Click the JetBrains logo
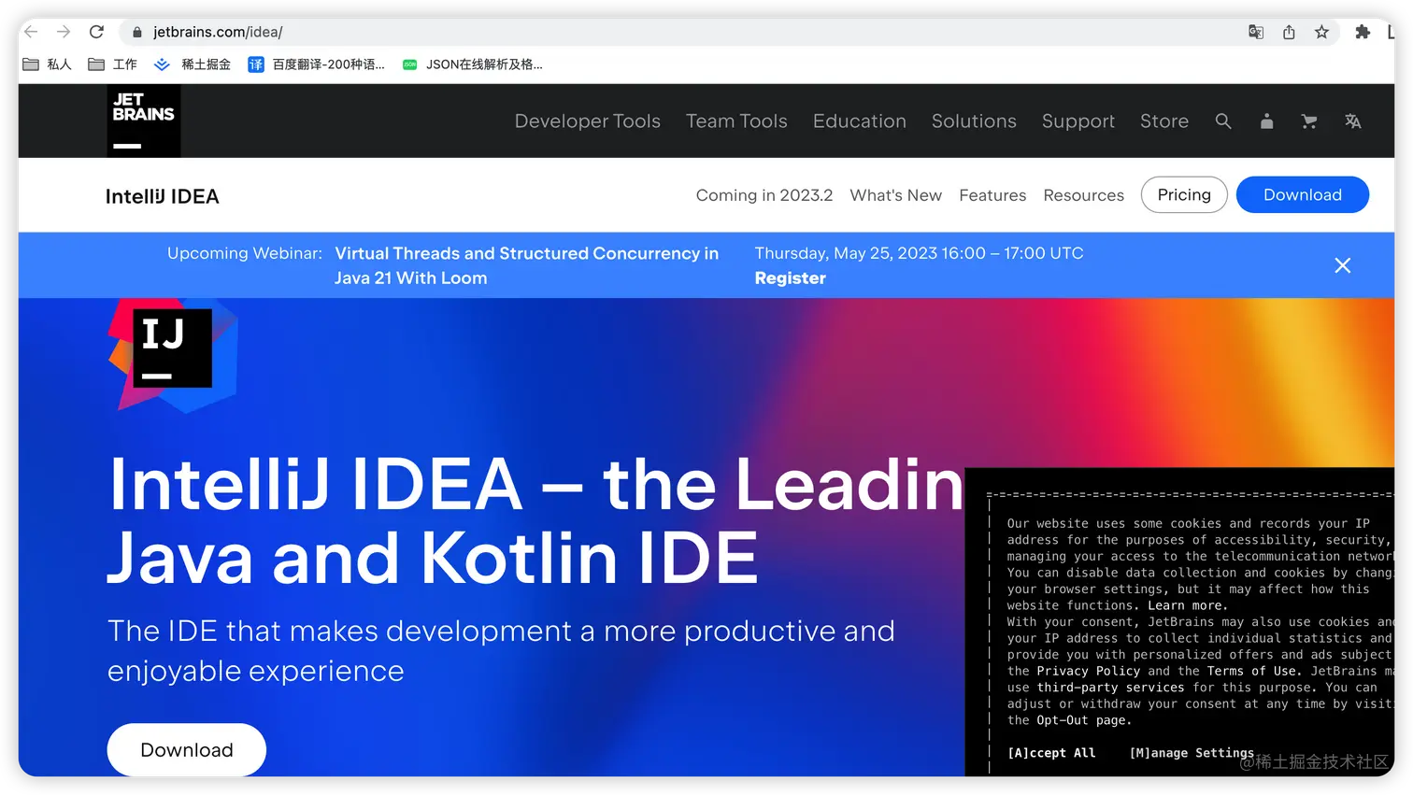 tap(144, 121)
